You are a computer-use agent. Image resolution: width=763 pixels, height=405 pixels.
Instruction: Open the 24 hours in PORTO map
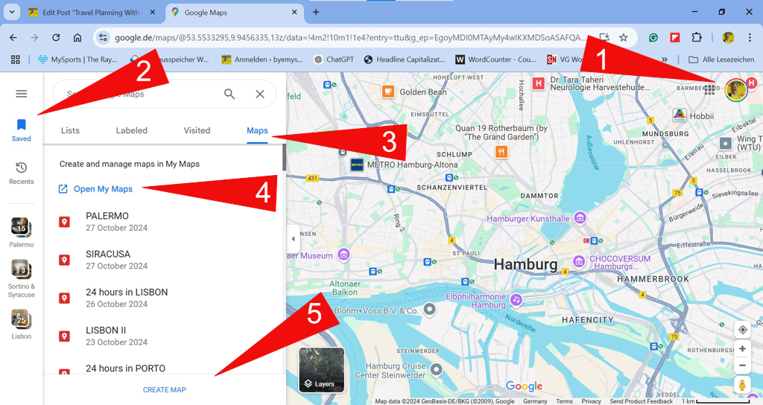163,368
